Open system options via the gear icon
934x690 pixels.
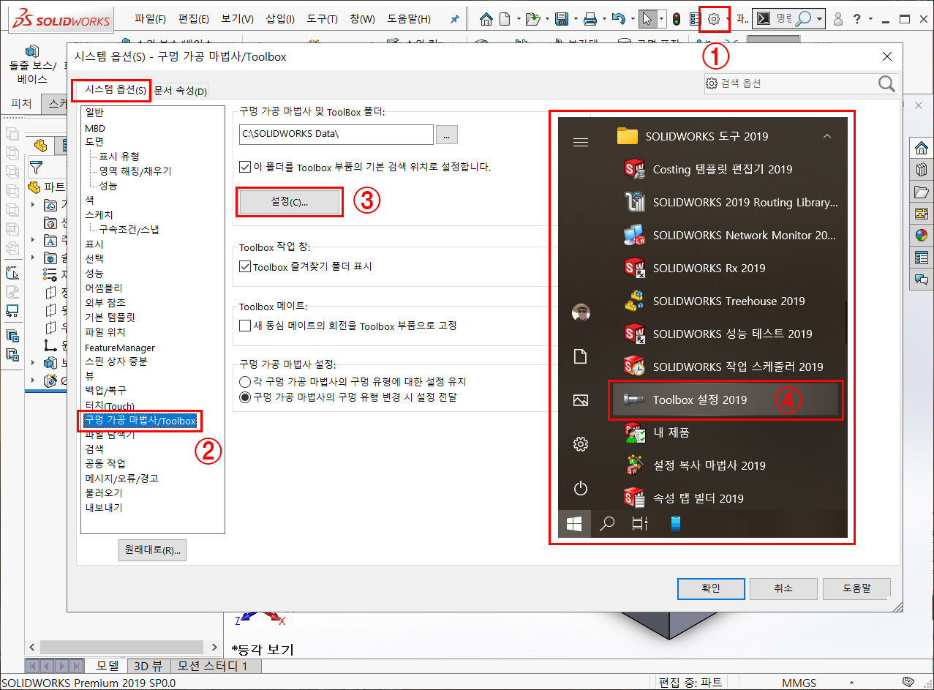click(x=713, y=20)
